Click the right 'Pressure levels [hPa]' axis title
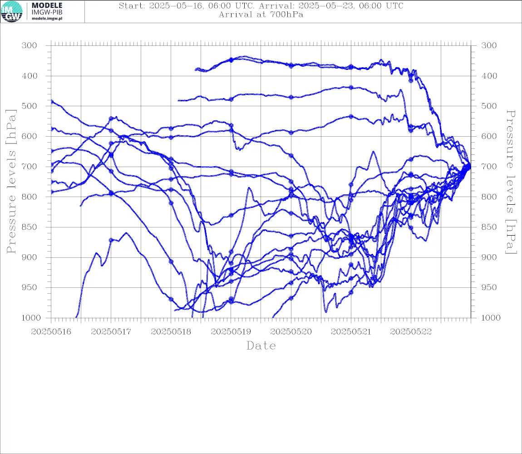 pyautogui.click(x=511, y=182)
